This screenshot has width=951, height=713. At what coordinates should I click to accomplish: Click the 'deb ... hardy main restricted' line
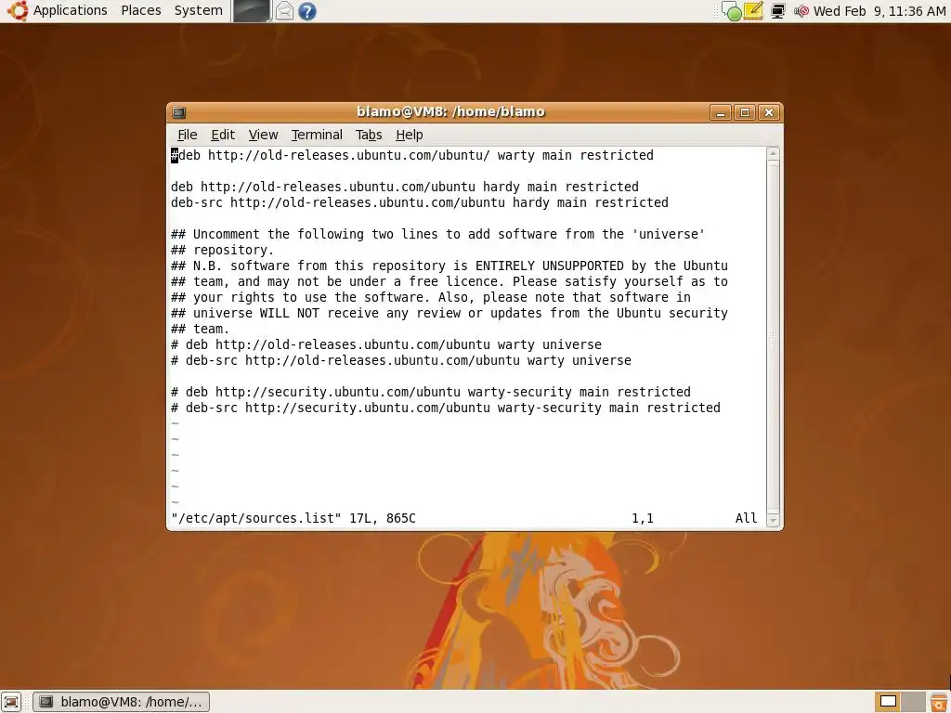pyautogui.click(x=405, y=187)
